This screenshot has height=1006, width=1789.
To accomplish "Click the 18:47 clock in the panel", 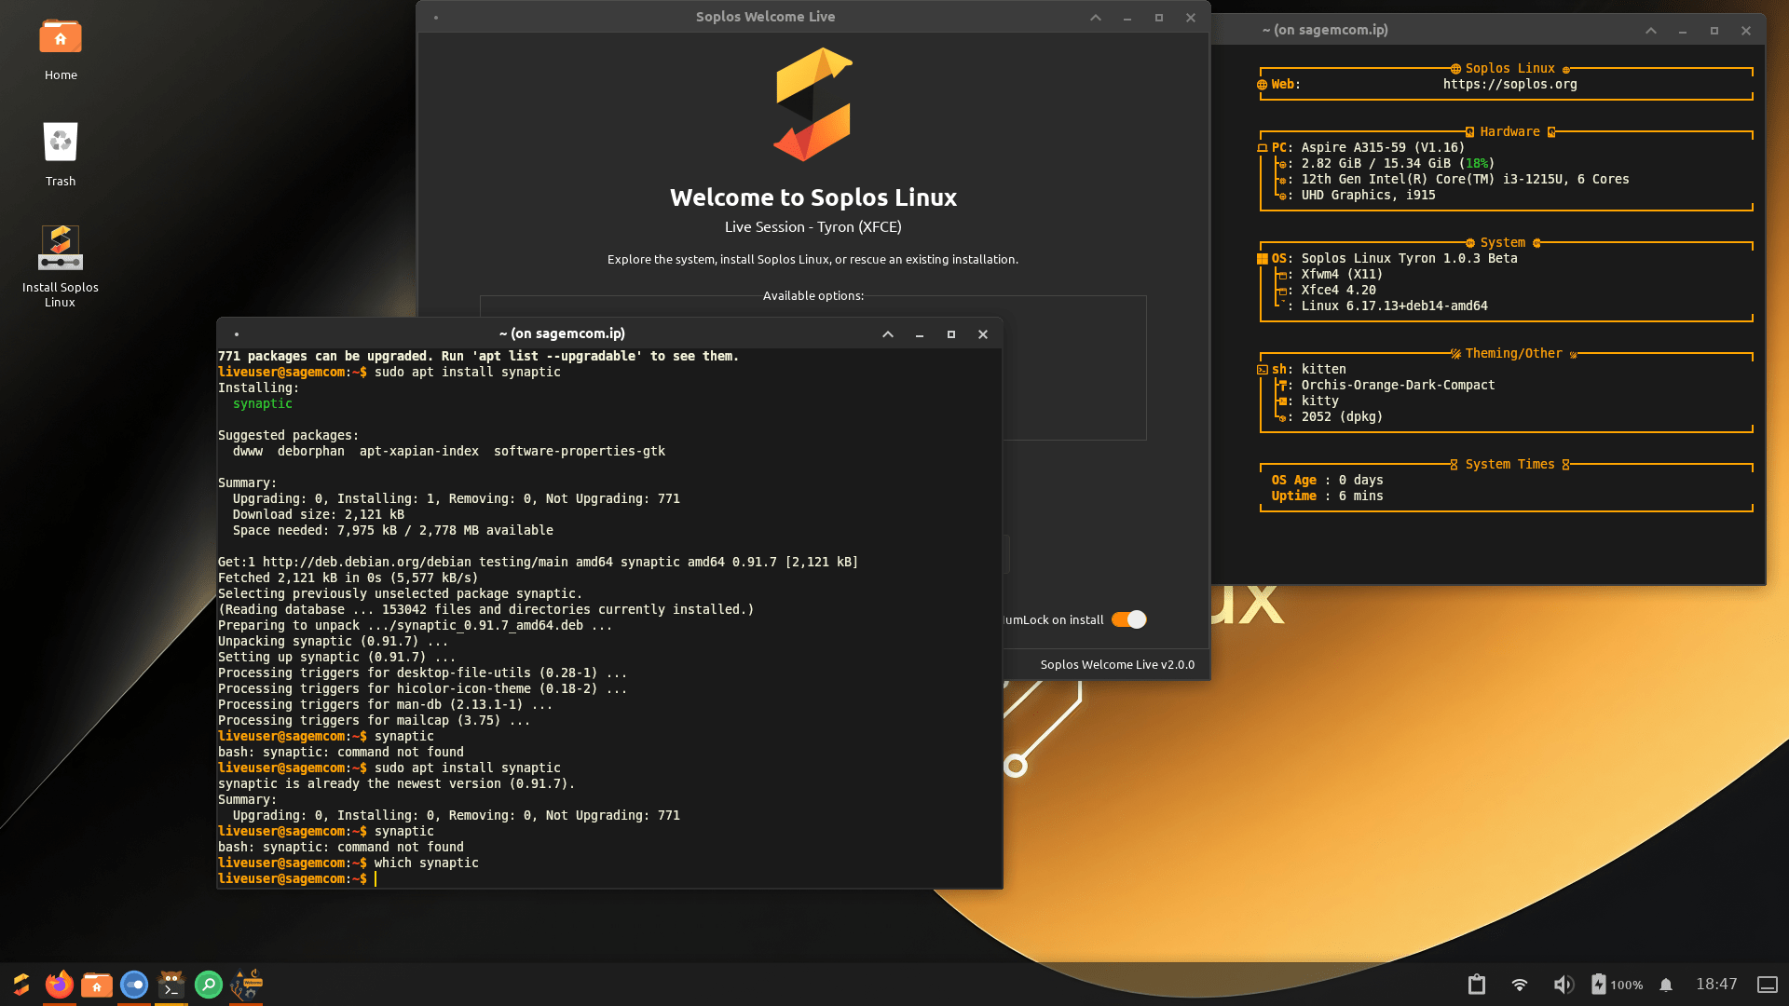I will tap(1715, 985).
